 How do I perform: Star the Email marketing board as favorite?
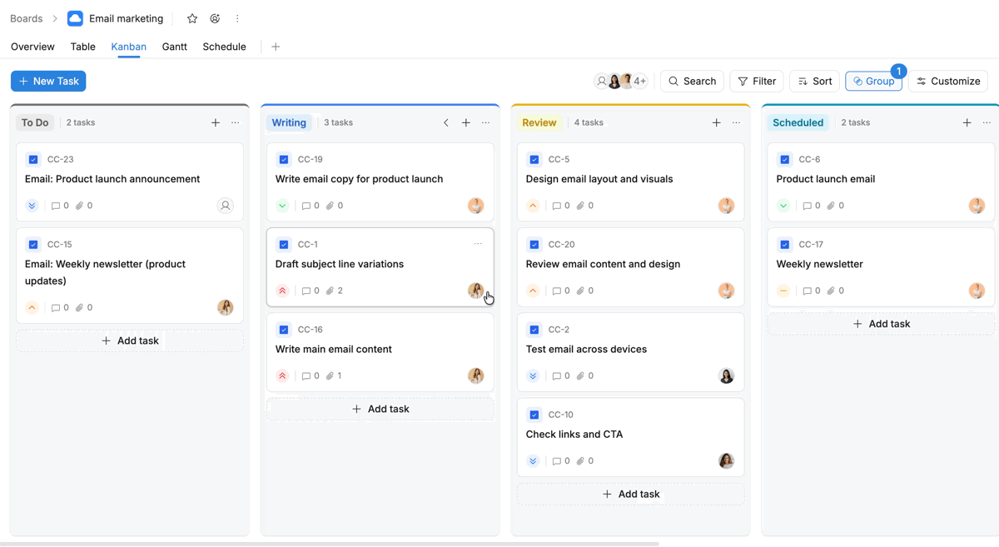point(192,18)
